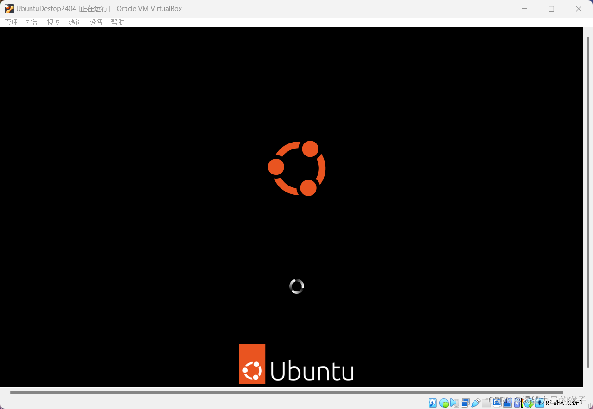Close the UbuntuDestop2404 VM window
Image resolution: width=593 pixels, height=409 pixels.
coord(579,9)
